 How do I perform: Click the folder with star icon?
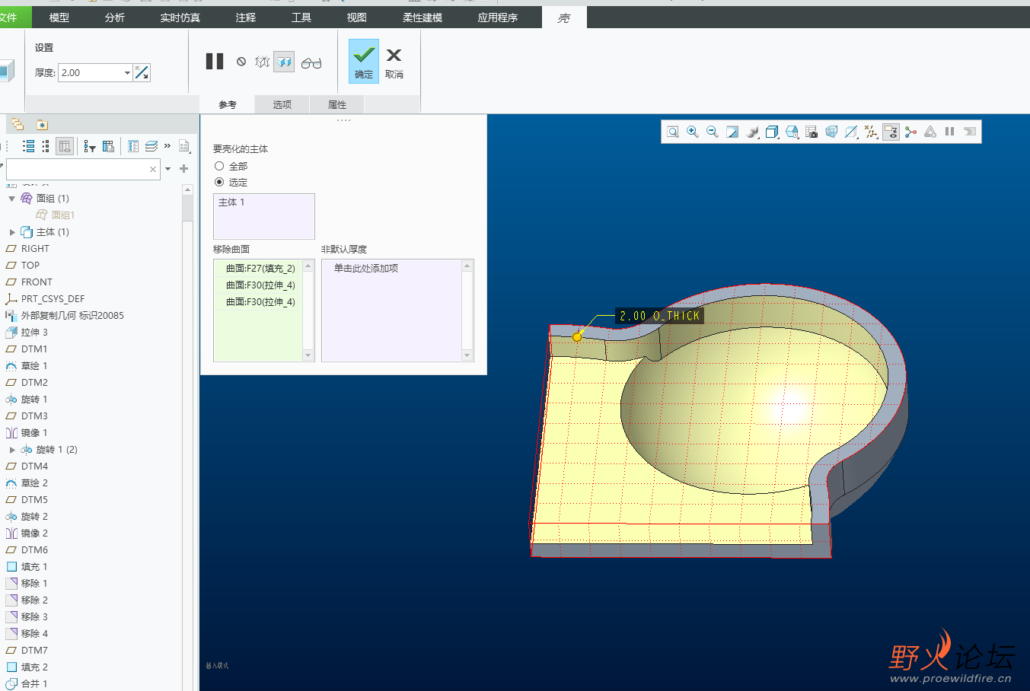(x=42, y=125)
